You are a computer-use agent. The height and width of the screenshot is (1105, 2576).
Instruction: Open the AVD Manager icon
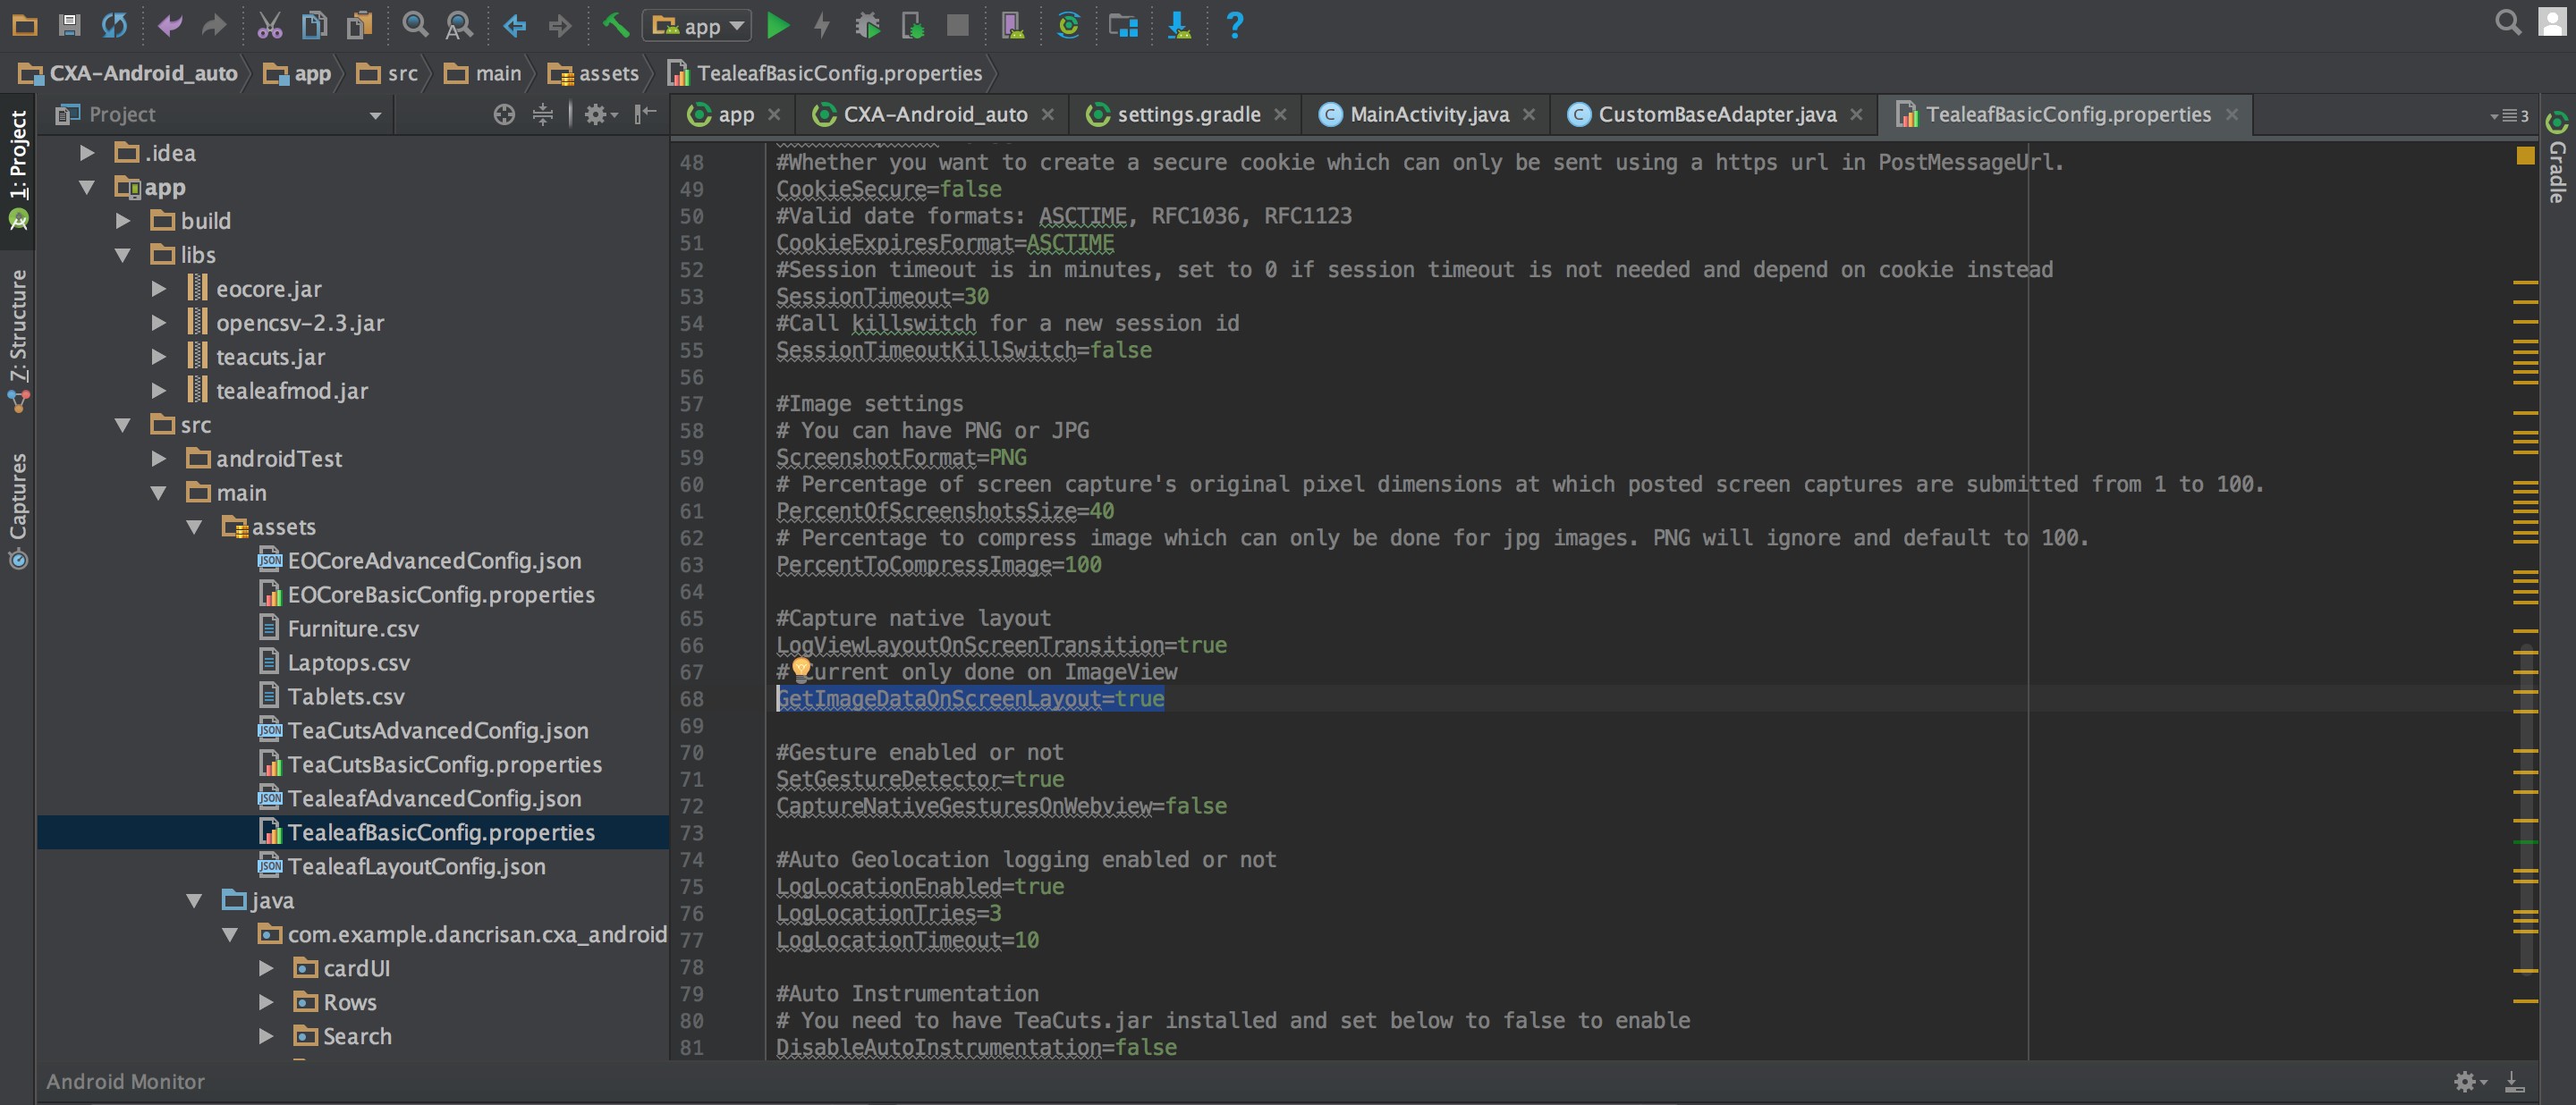1012,25
